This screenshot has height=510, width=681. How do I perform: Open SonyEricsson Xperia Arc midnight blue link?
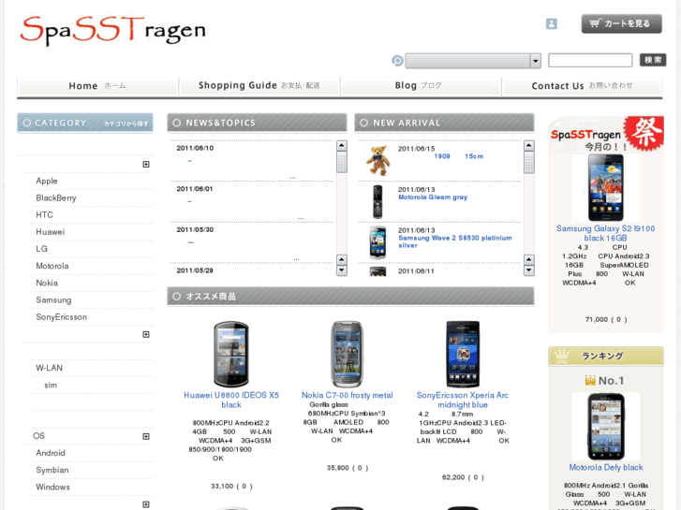pyautogui.click(x=463, y=400)
